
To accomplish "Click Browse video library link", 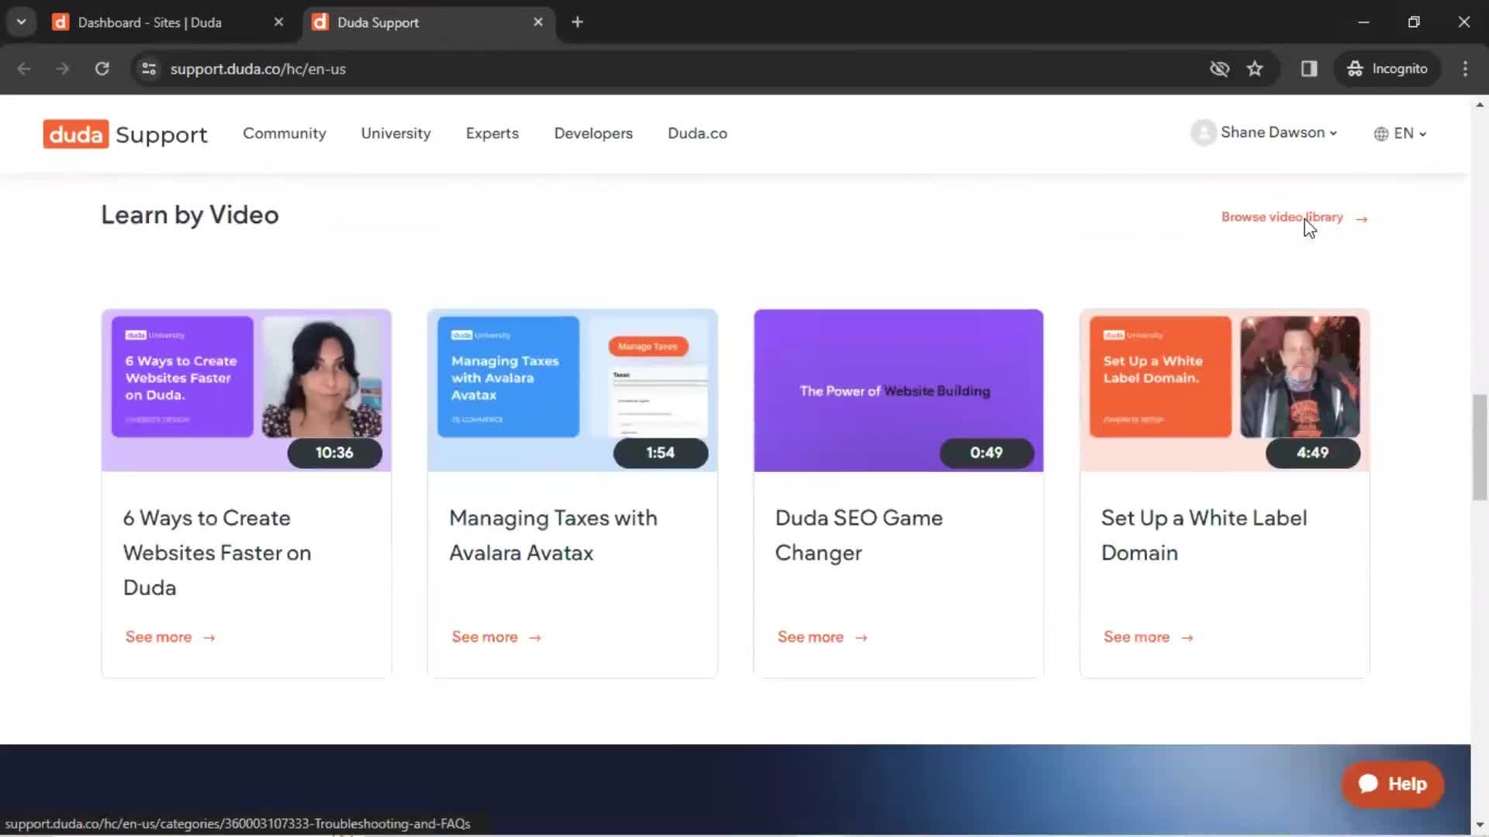I will pyautogui.click(x=1282, y=217).
